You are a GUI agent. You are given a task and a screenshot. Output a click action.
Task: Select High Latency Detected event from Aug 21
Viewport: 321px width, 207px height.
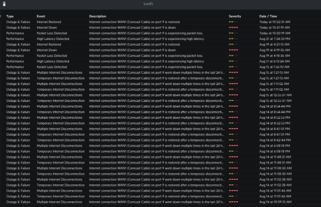coord(53,39)
